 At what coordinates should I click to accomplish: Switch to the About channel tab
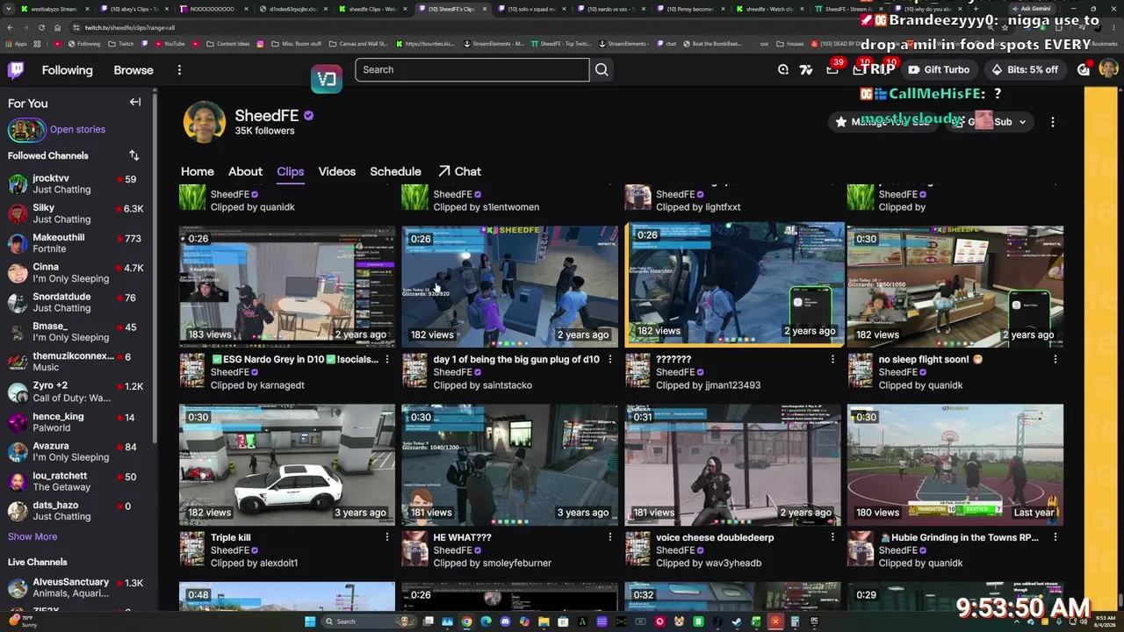[x=245, y=171]
